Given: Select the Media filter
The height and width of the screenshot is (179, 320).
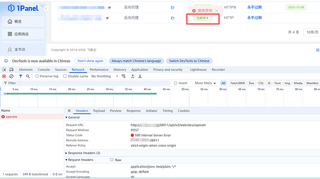Looking at the screenshot, I should pyautogui.click(x=298, y=83).
